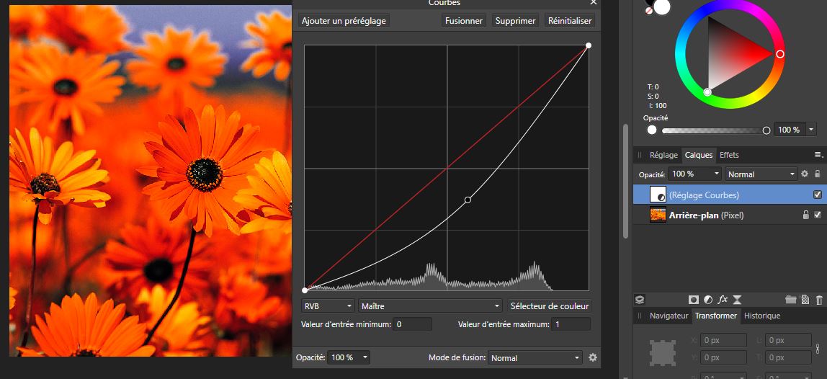827x379 pixels.
Task: Click the top-right curve endpoint
Action: 589,45
